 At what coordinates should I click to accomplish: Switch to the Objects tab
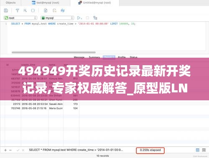pyautogui.click(x=11, y=3)
